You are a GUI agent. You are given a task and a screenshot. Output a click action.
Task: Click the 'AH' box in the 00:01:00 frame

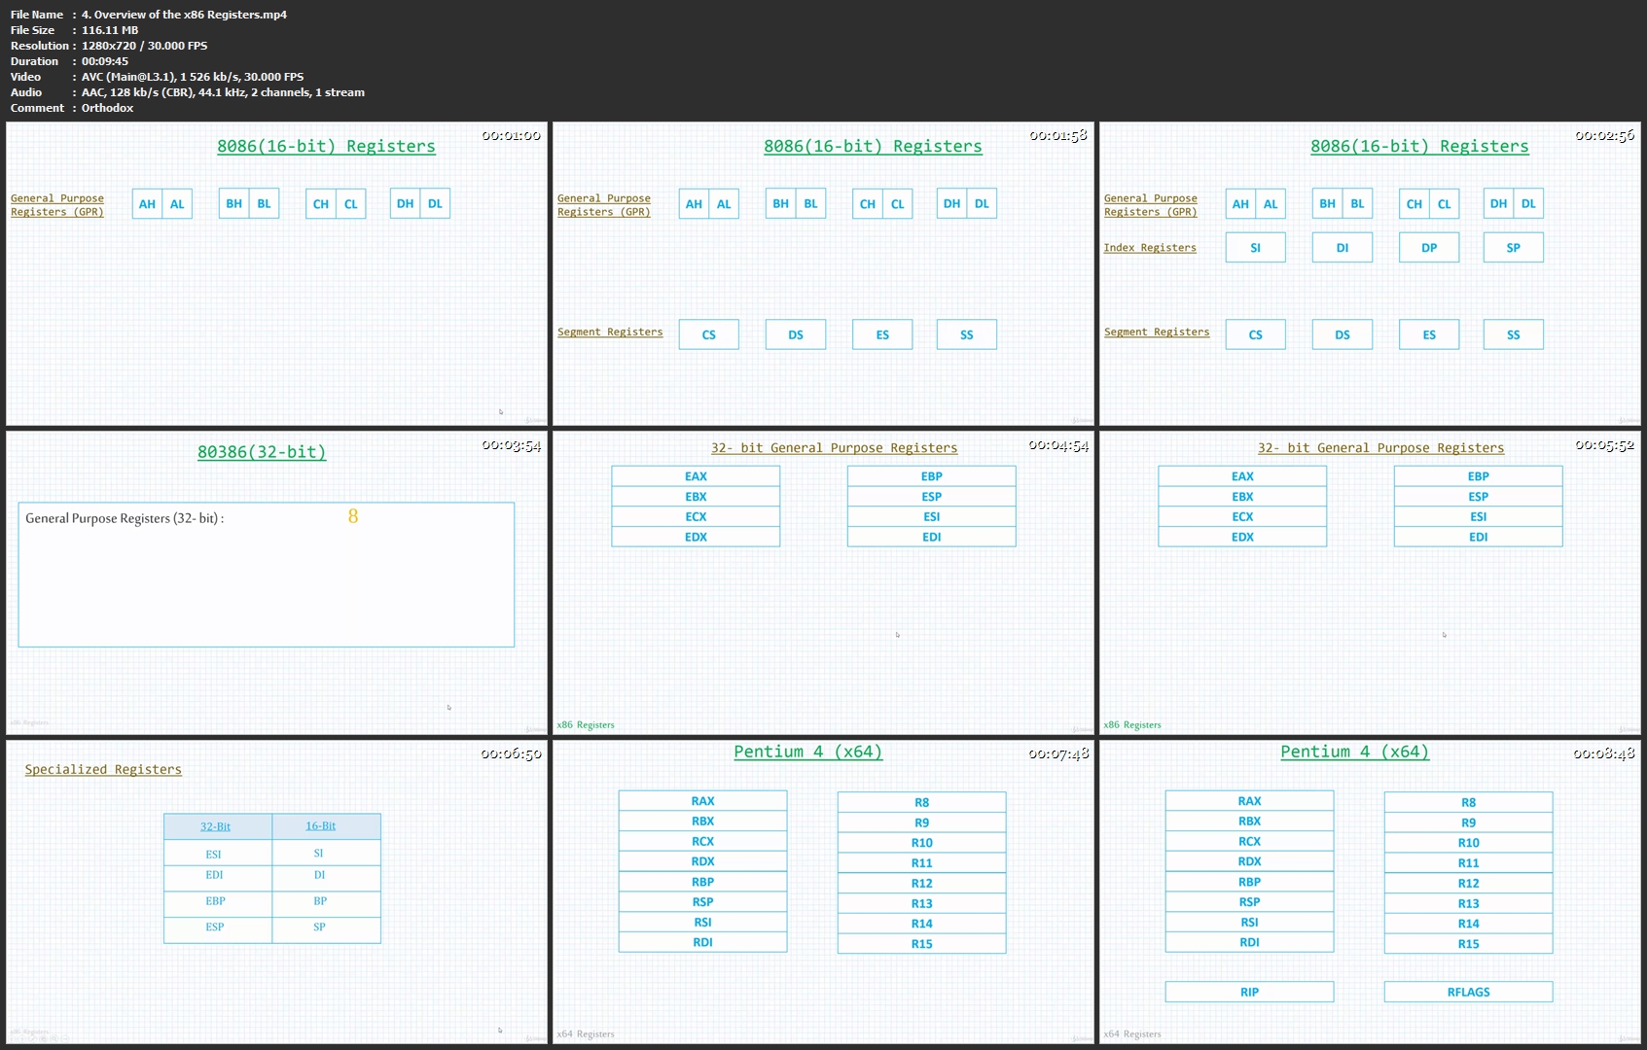[147, 204]
